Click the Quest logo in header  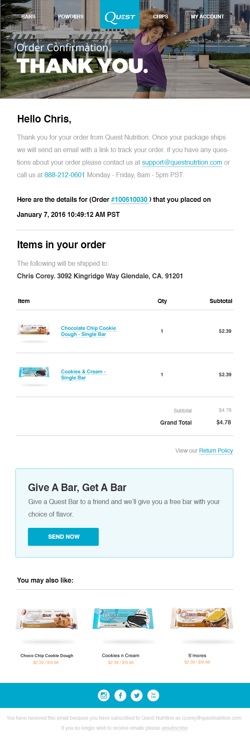point(120,17)
